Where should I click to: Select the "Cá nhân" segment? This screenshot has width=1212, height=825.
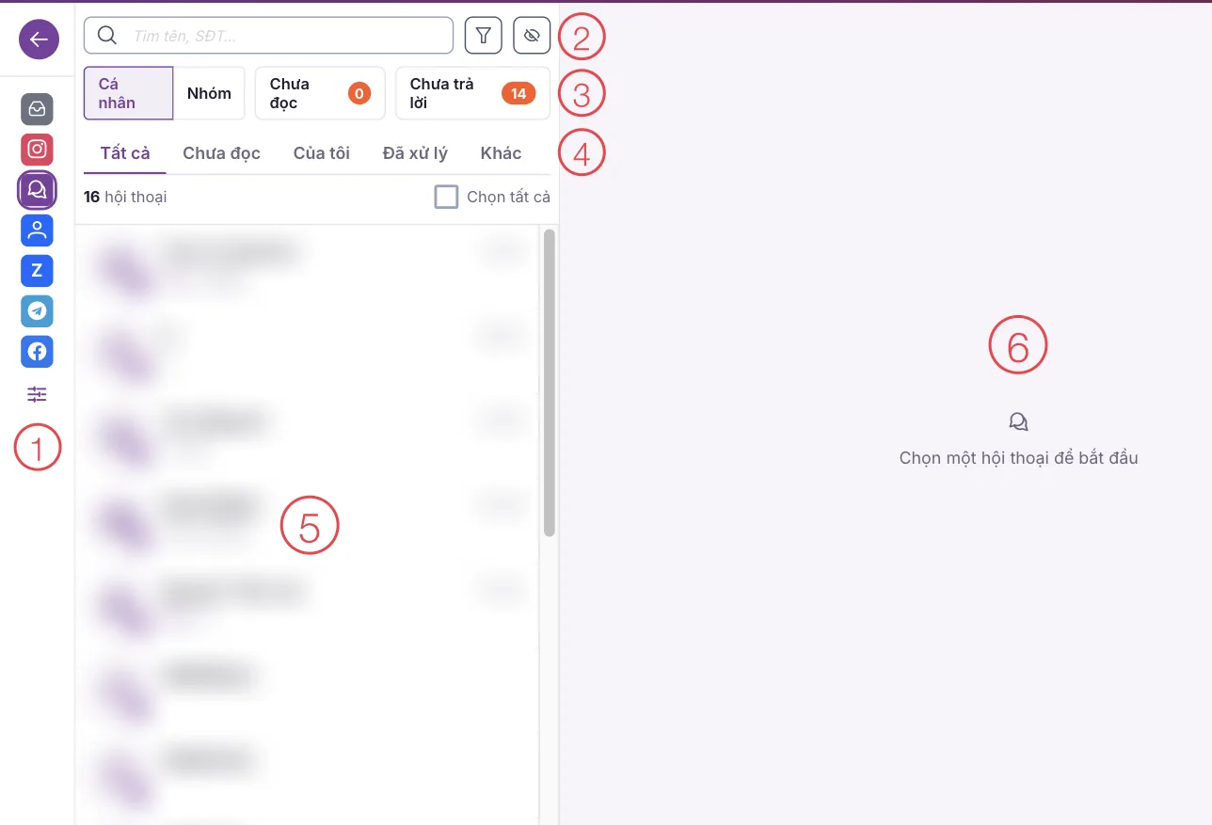tap(128, 93)
